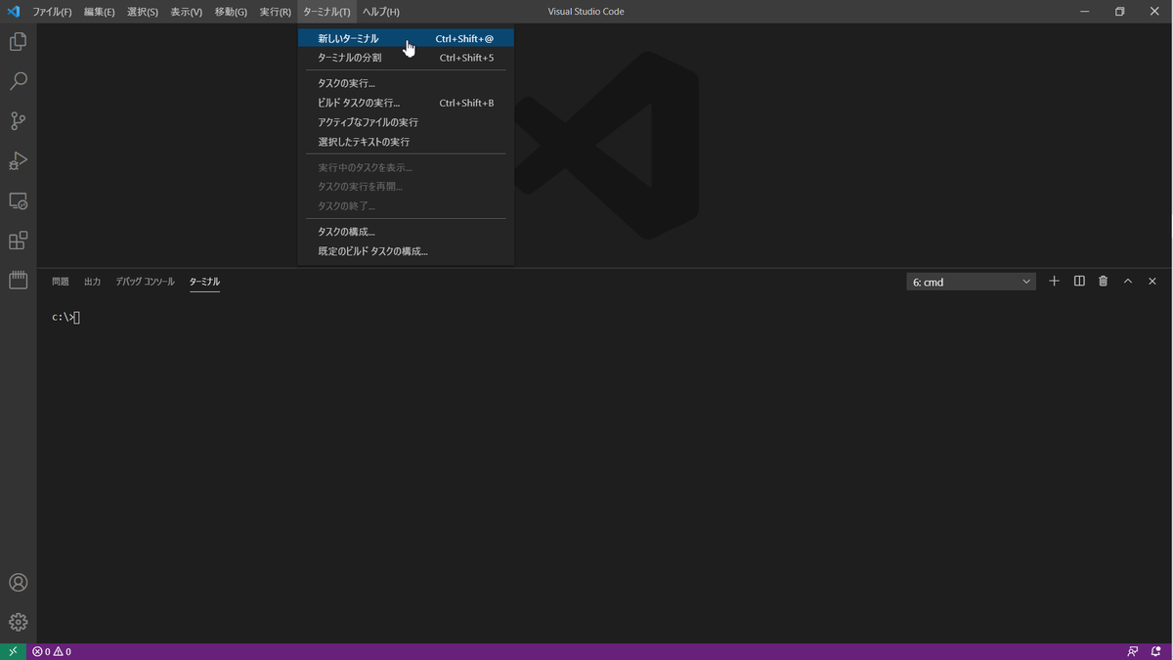Open the 移動(G) menu
Viewport: 1173px width, 660px height.
point(231,12)
